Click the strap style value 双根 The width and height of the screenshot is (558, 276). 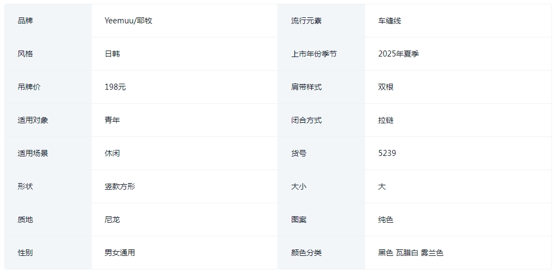pyautogui.click(x=386, y=87)
